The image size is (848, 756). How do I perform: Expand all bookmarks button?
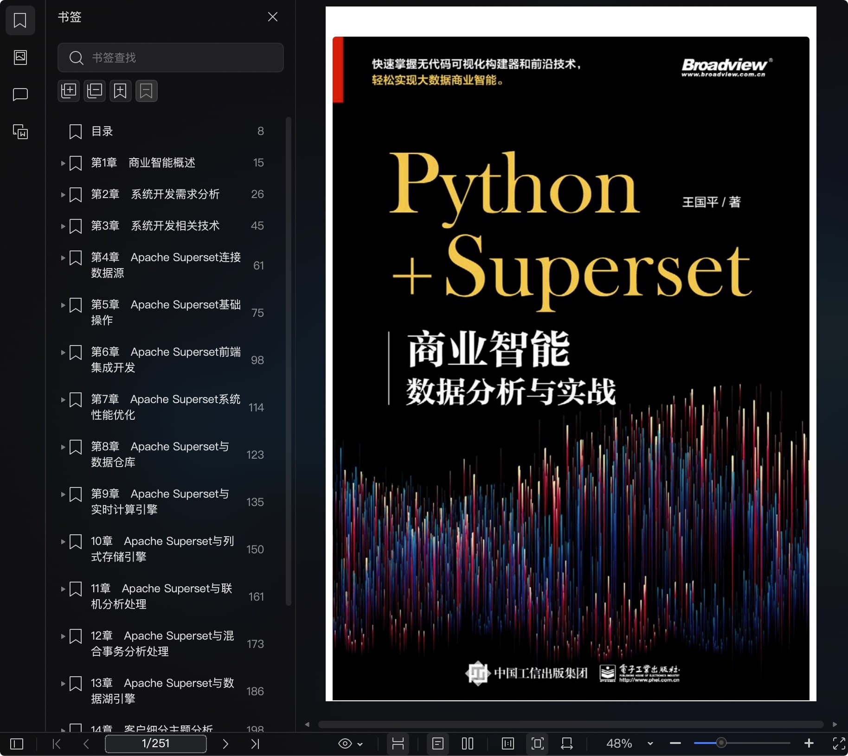pos(69,90)
